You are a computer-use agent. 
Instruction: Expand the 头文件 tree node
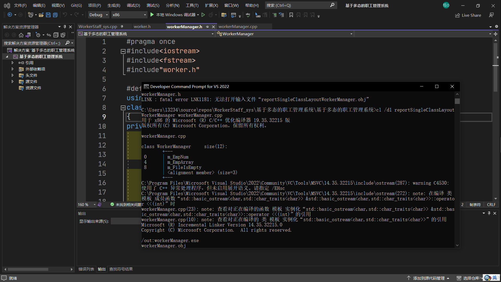[x=12, y=75]
